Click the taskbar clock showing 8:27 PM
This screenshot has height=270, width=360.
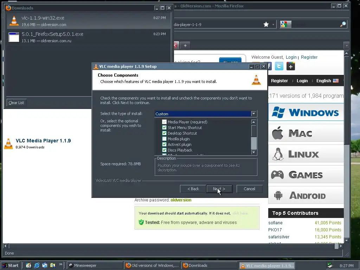(346, 266)
